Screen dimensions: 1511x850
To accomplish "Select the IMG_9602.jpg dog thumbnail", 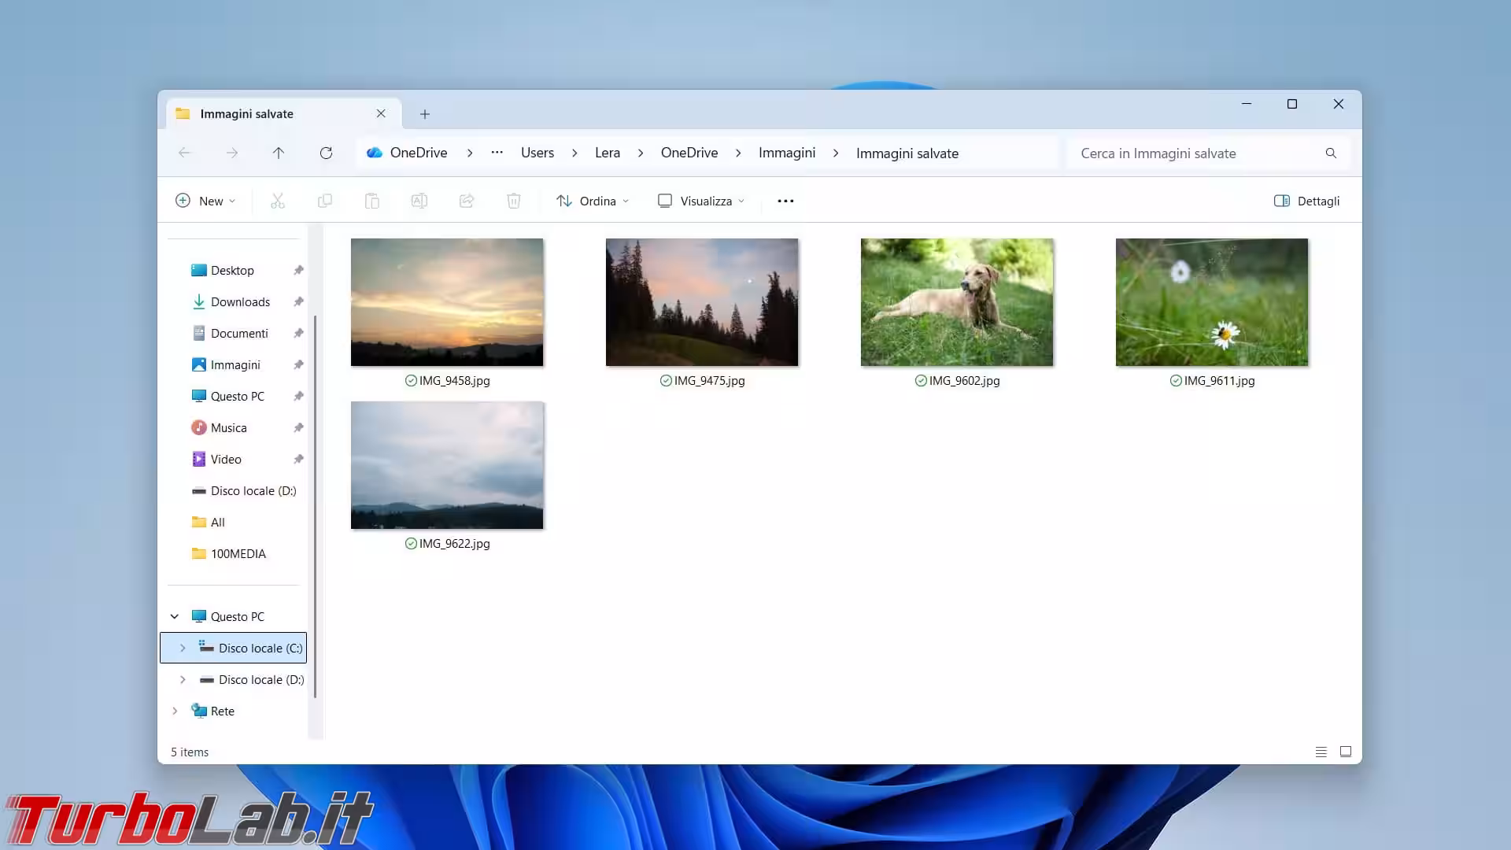I will pyautogui.click(x=956, y=302).
